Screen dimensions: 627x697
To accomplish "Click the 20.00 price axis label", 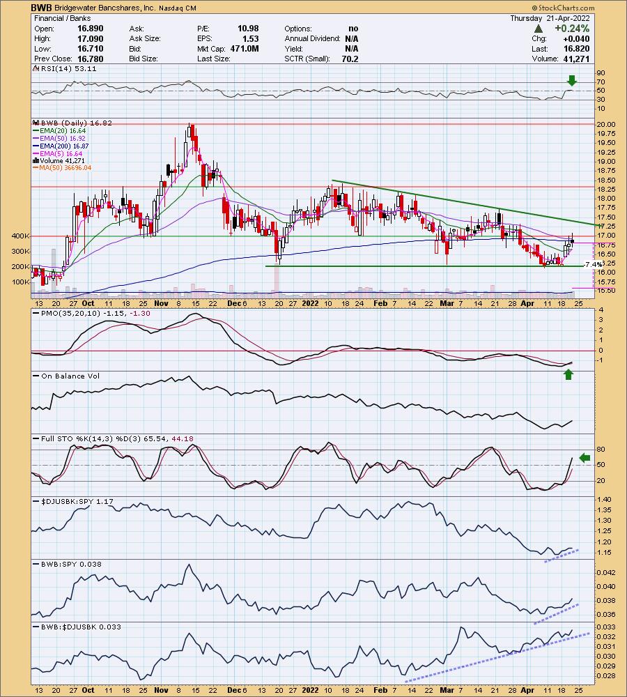I will pos(606,125).
